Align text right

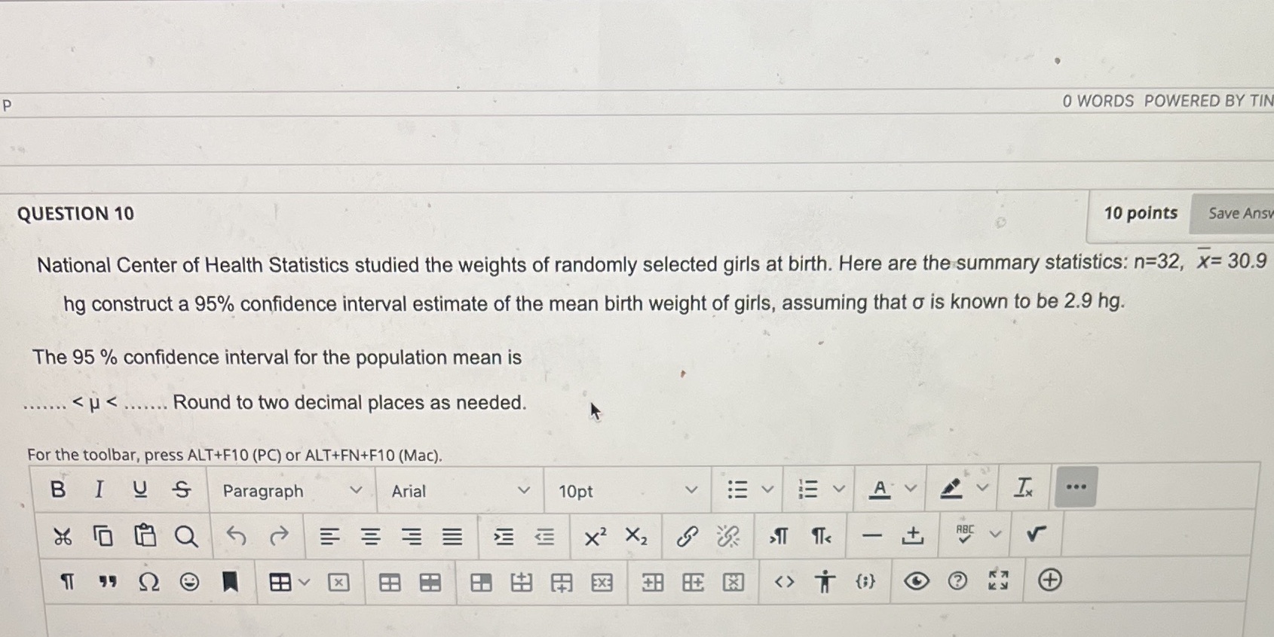click(411, 537)
